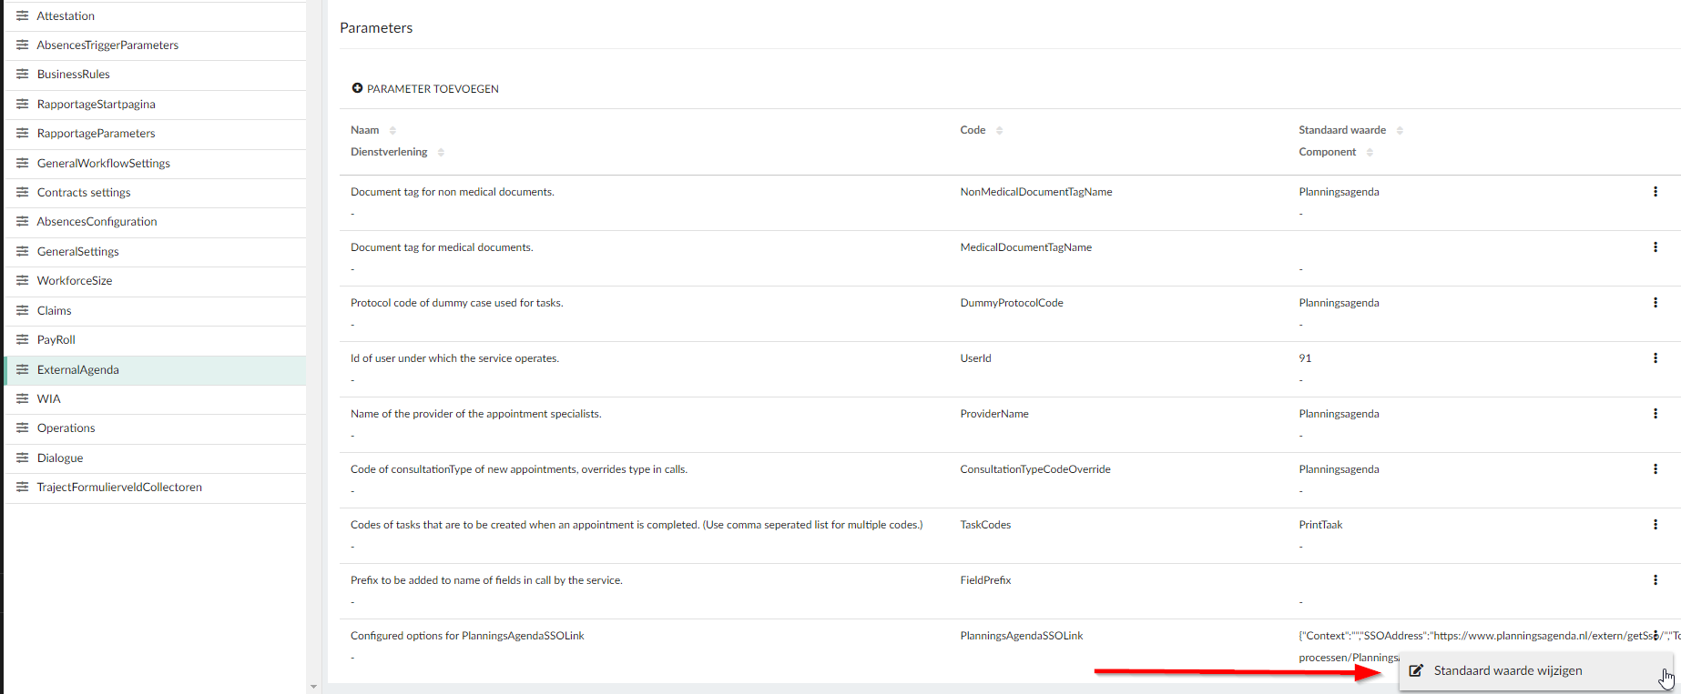The image size is (1681, 694).
Task: Click PARAMETER TOEVOEGEN button
Action: click(425, 88)
